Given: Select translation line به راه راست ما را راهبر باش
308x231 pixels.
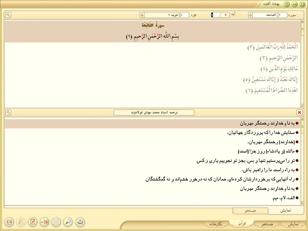Looking at the screenshot, I should tap(270, 170).
